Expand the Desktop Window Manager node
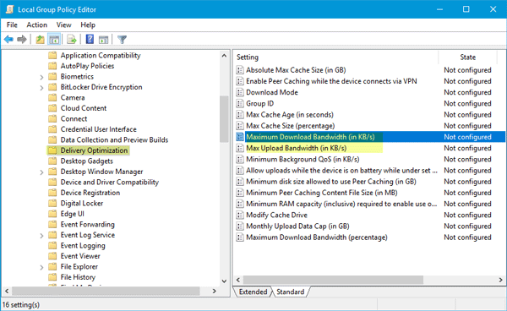The width and height of the screenshot is (507, 311). pyautogui.click(x=41, y=172)
